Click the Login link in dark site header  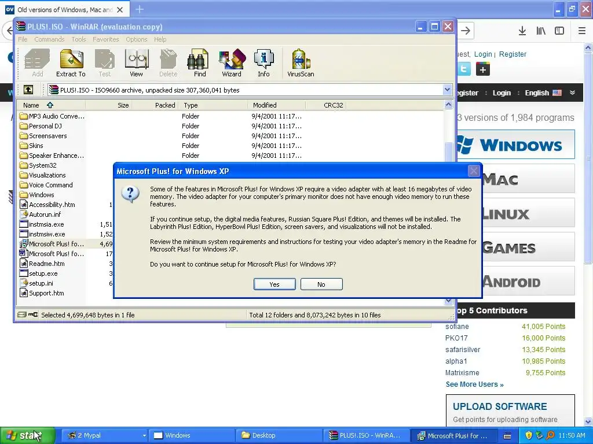(x=502, y=93)
